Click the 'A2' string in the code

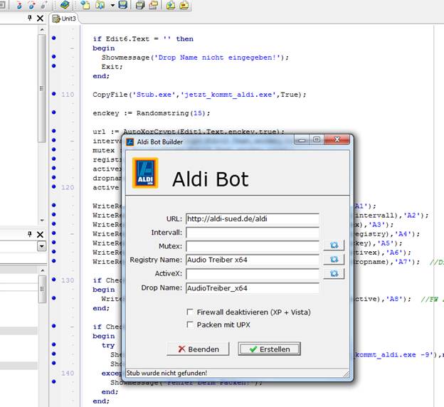tap(411, 216)
